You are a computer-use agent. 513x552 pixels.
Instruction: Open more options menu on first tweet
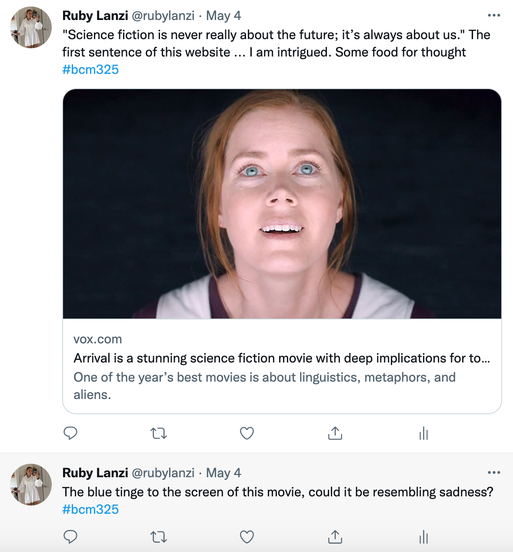[x=494, y=16]
